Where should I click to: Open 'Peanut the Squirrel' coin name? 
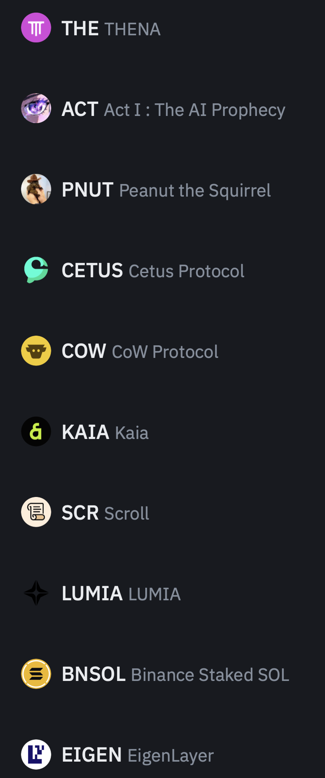[195, 191]
